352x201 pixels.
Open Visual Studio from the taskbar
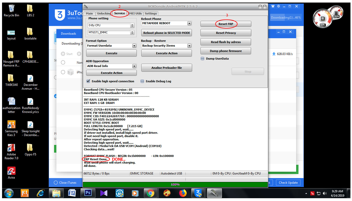(104, 194)
